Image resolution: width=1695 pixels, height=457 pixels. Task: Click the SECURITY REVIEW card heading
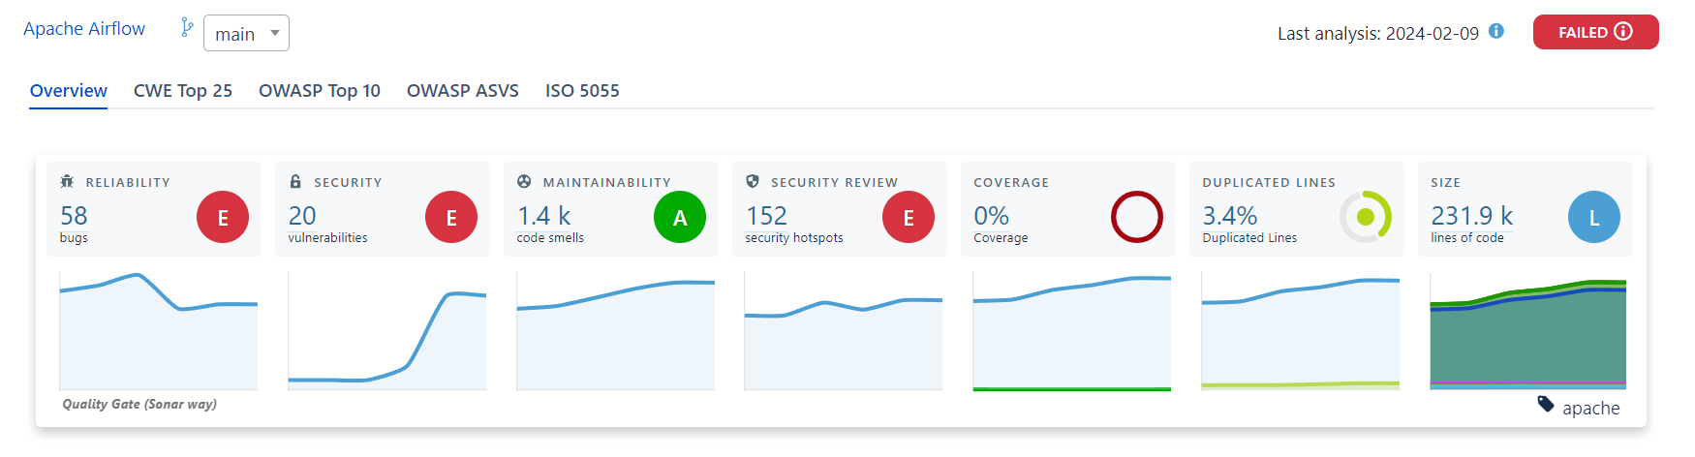click(834, 182)
